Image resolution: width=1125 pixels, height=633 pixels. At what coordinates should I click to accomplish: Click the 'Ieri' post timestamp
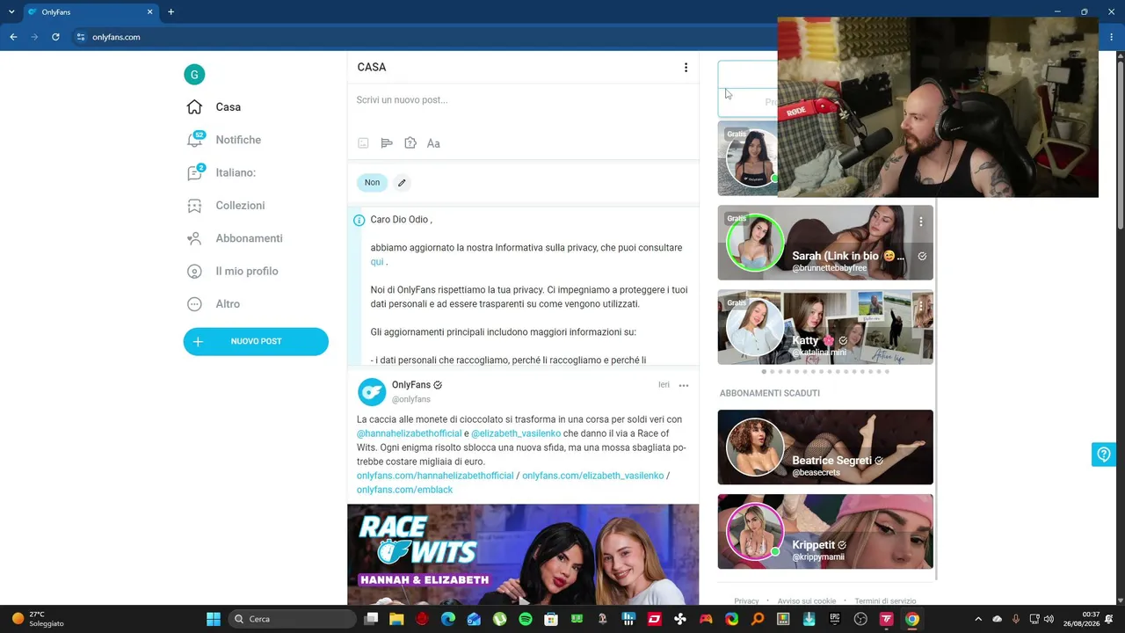point(664,385)
